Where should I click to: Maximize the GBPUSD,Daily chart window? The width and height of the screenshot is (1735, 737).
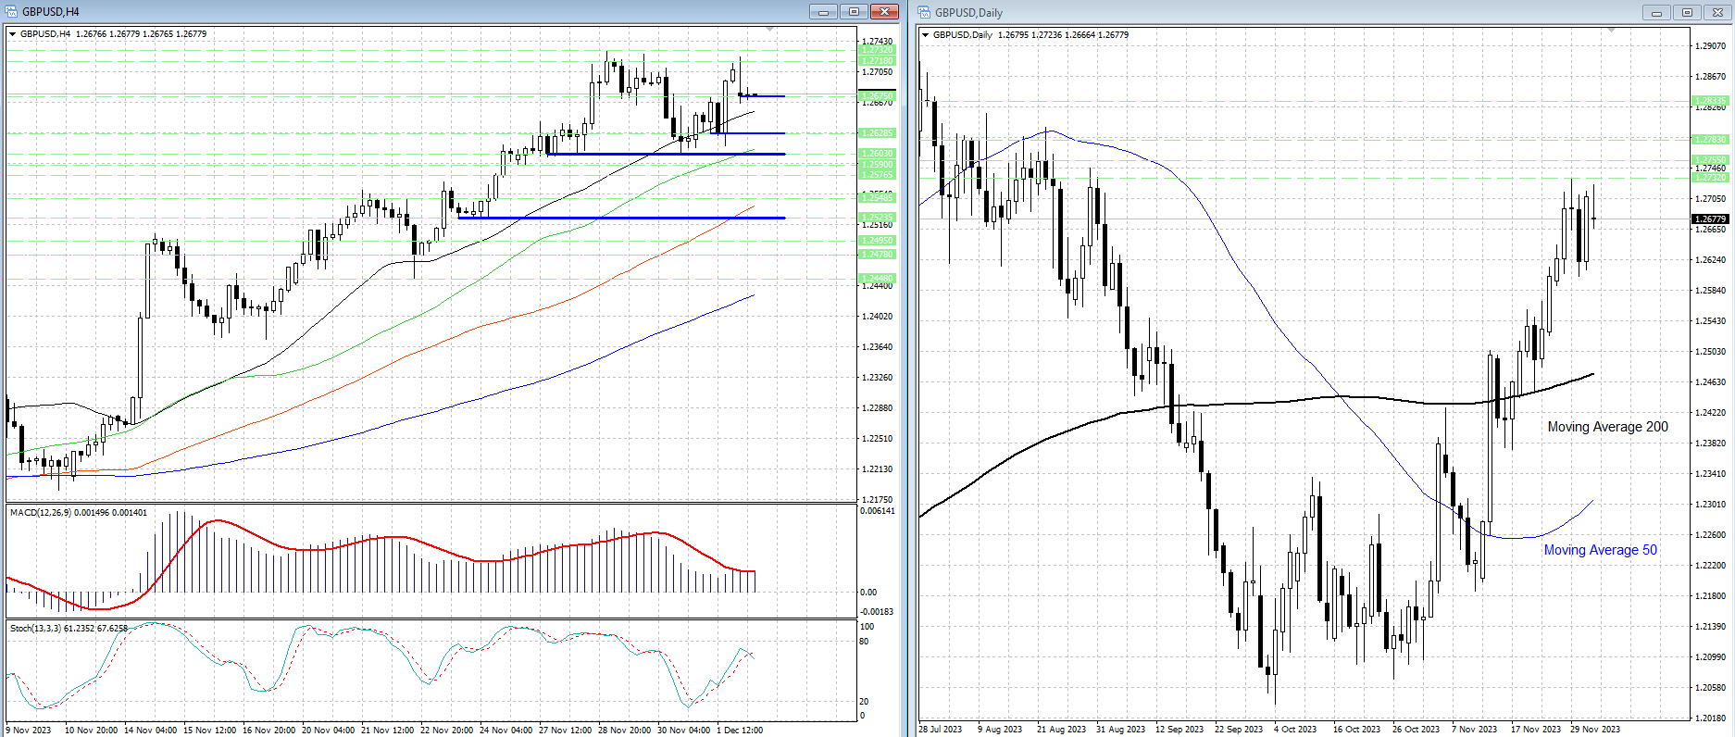click(1687, 13)
